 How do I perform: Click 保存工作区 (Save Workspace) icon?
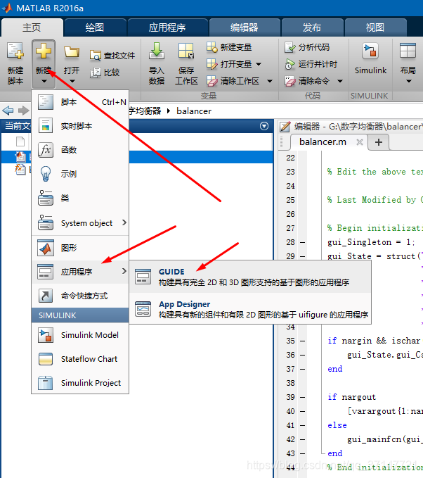[186, 51]
